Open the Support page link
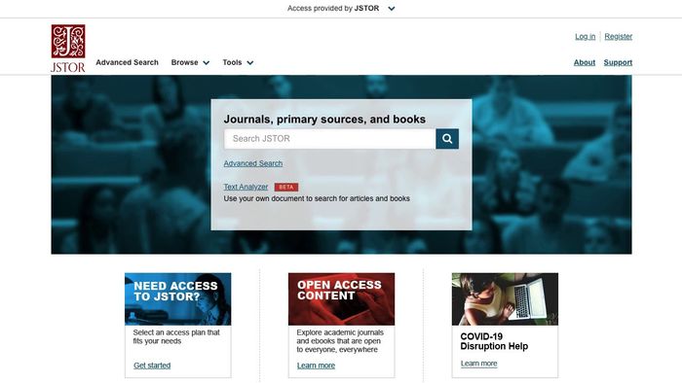682x383 pixels. pos(618,62)
